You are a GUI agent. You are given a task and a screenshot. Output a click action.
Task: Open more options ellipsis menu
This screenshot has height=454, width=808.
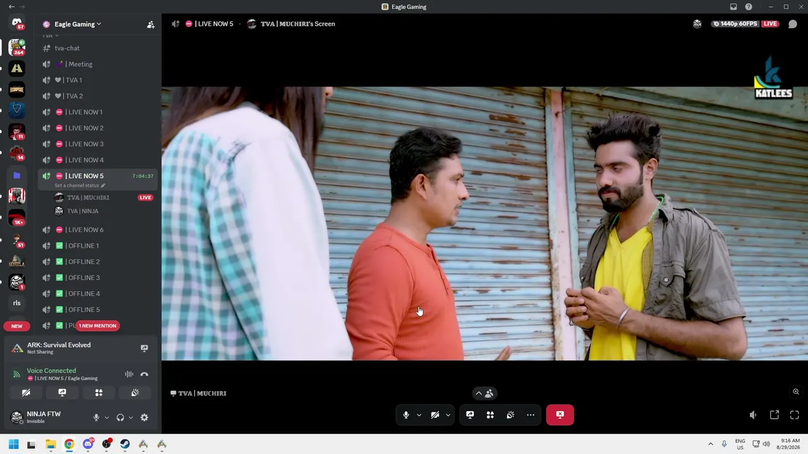[530, 415]
